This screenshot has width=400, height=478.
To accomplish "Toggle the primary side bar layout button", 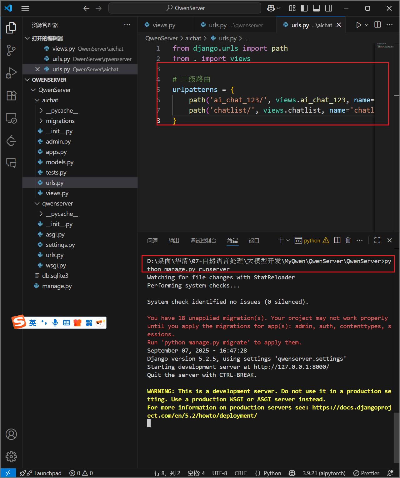I will tap(304, 8).
